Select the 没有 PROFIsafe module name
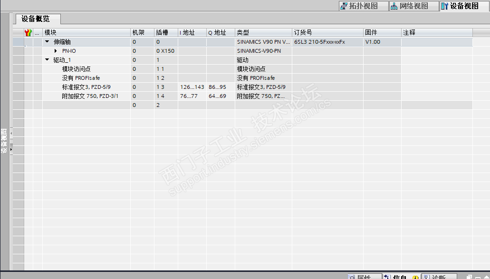 (81, 78)
